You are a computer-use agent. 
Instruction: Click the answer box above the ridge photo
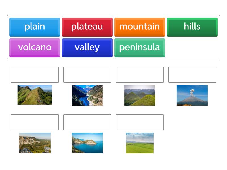pyautogui.click(x=35, y=75)
